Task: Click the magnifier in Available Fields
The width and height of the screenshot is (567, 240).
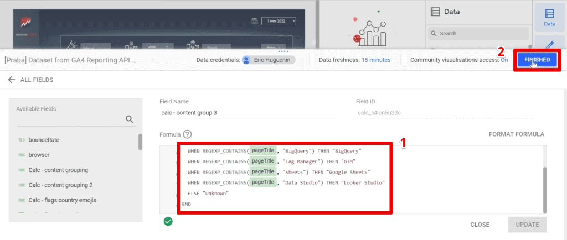Action: 130,119
